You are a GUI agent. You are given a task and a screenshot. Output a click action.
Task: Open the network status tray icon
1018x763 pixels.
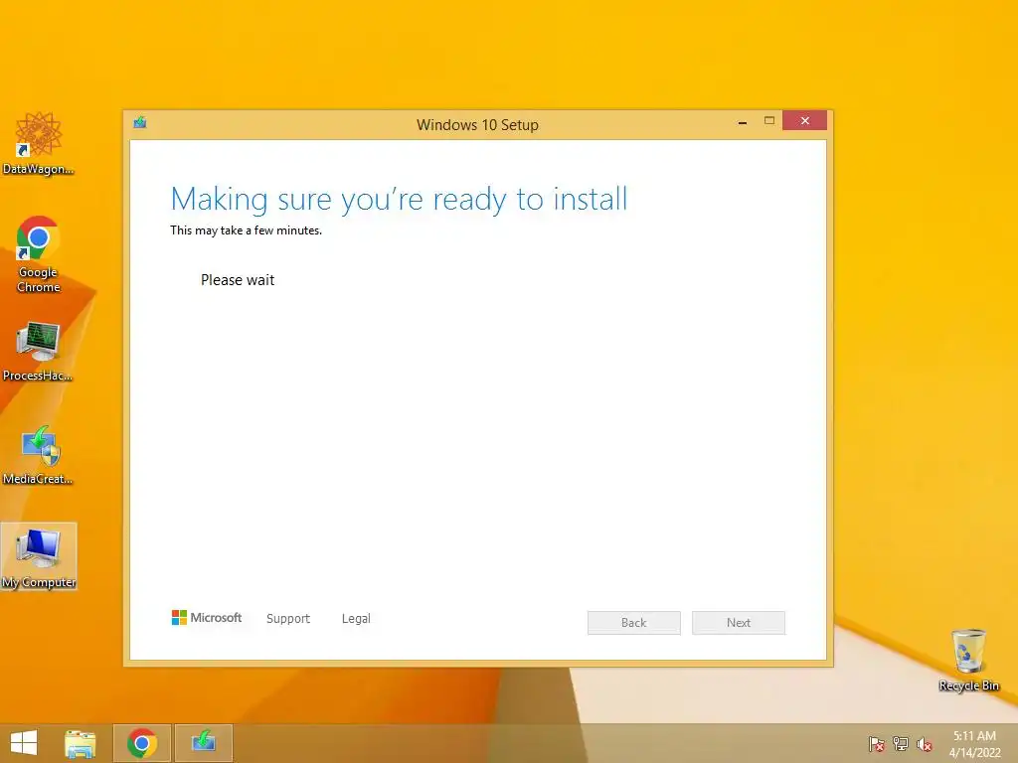point(901,744)
